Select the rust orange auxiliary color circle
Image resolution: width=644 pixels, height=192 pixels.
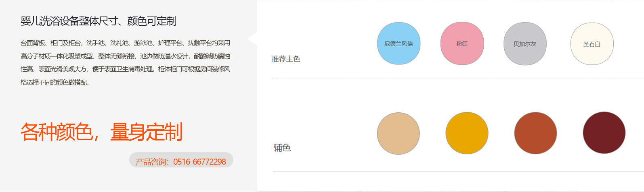[x=535, y=133]
